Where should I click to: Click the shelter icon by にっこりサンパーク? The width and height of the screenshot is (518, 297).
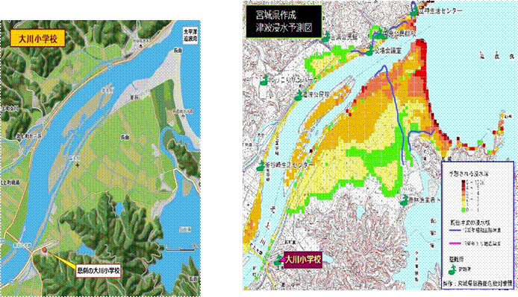(264, 80)
